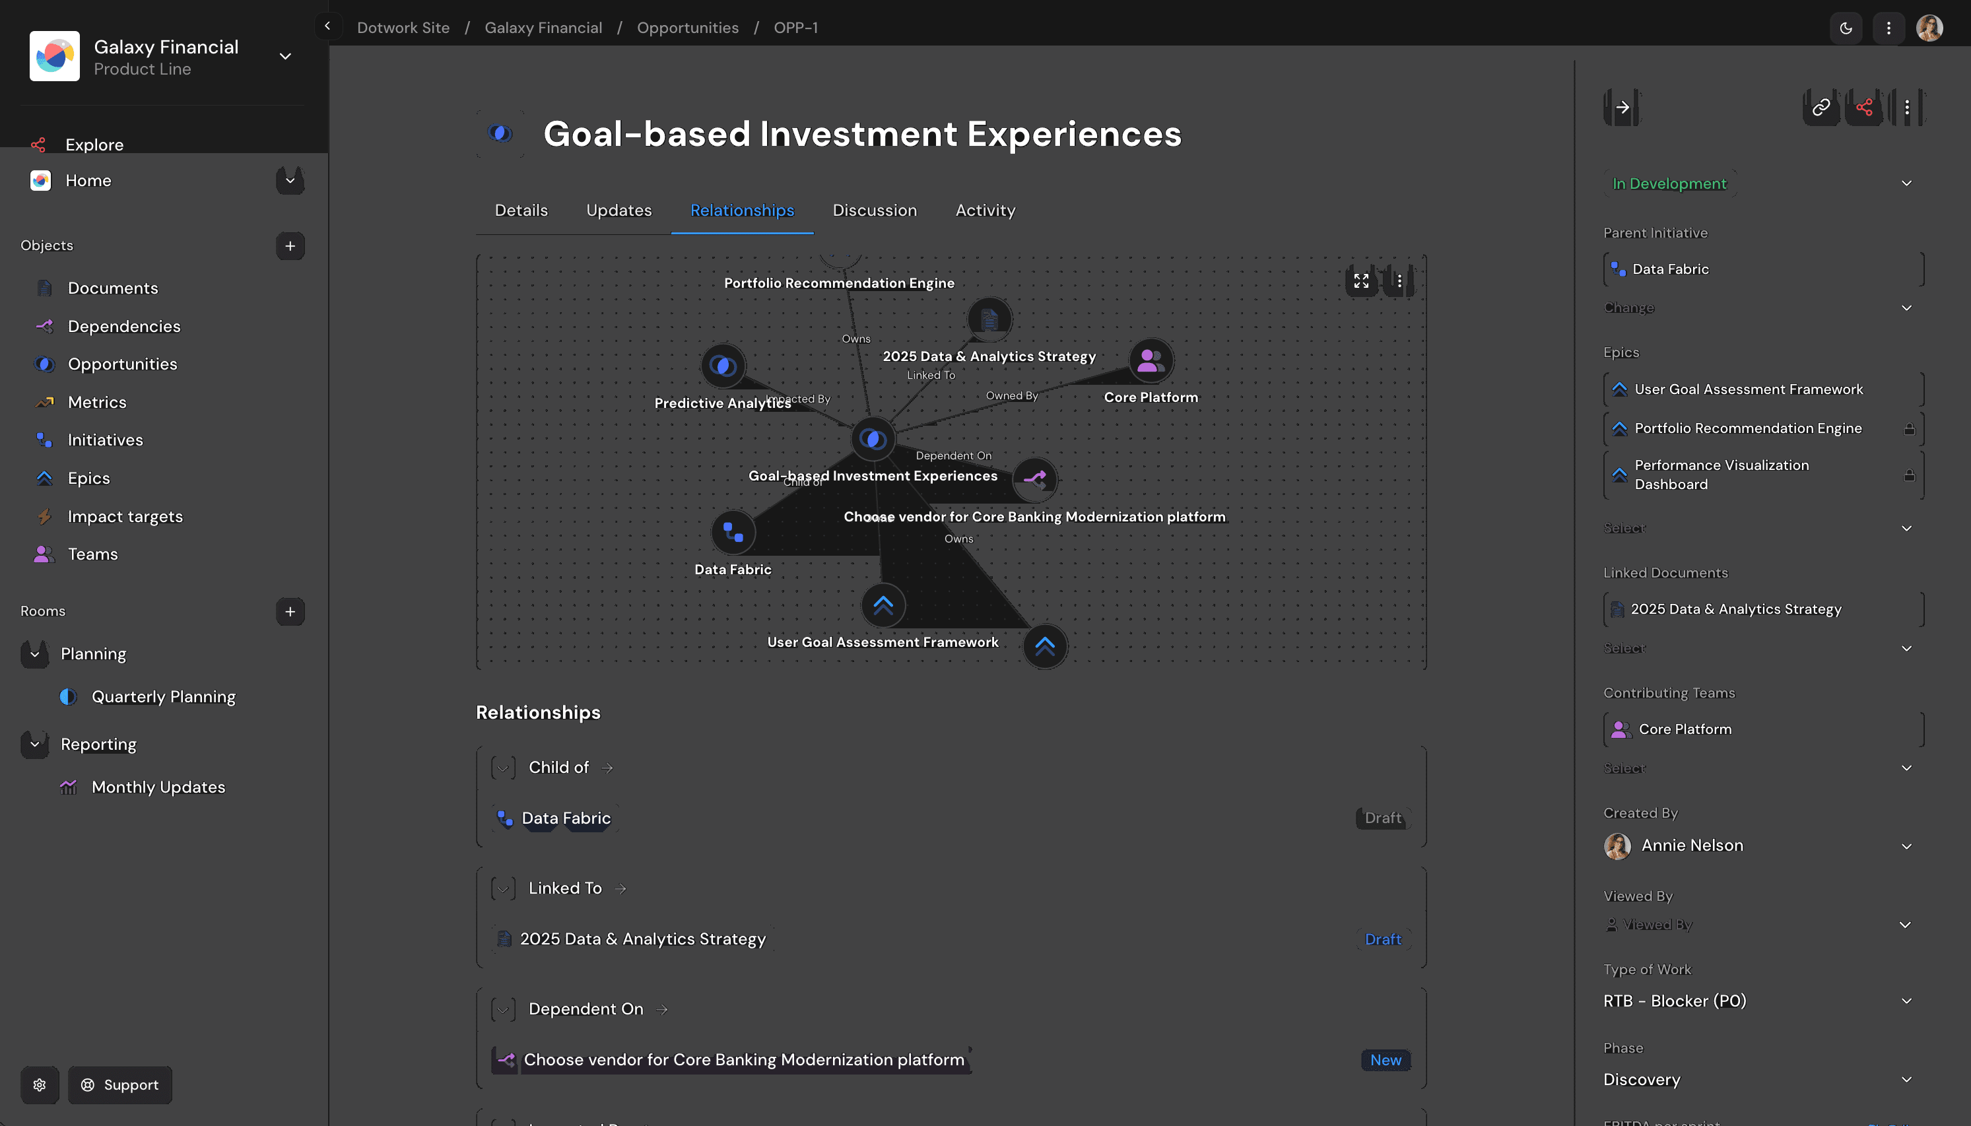This screenshot has width=1971, height=1126.
Task: Collapse the Planning room section
Action: [34, 653]
